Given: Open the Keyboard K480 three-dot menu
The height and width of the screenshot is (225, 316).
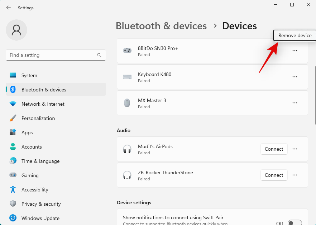Looking at the screenshot, I should [295, 77].
